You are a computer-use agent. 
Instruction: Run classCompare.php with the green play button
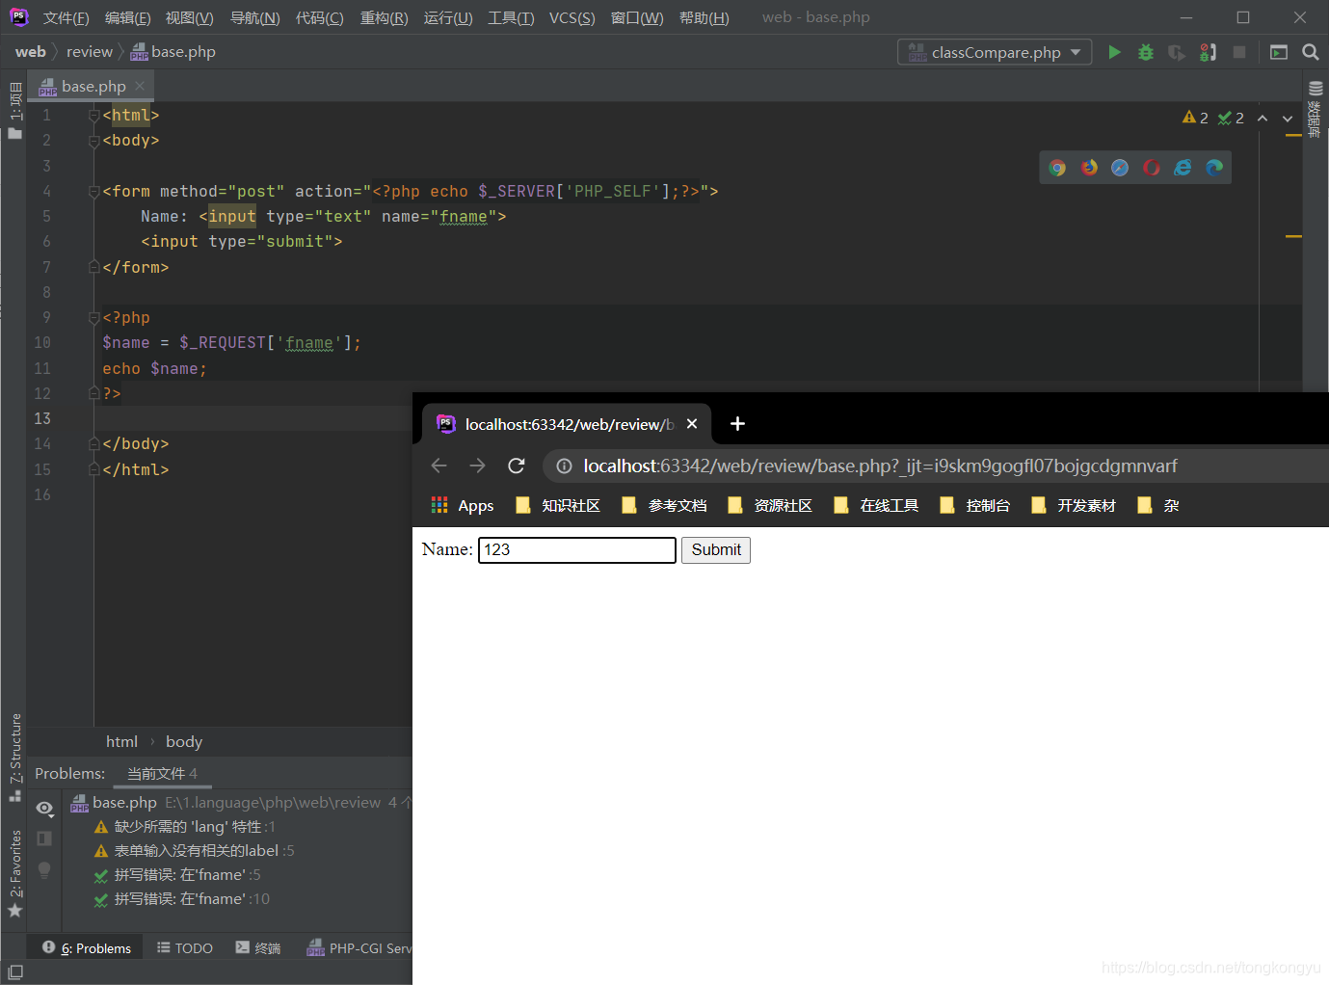(1114, 52)
